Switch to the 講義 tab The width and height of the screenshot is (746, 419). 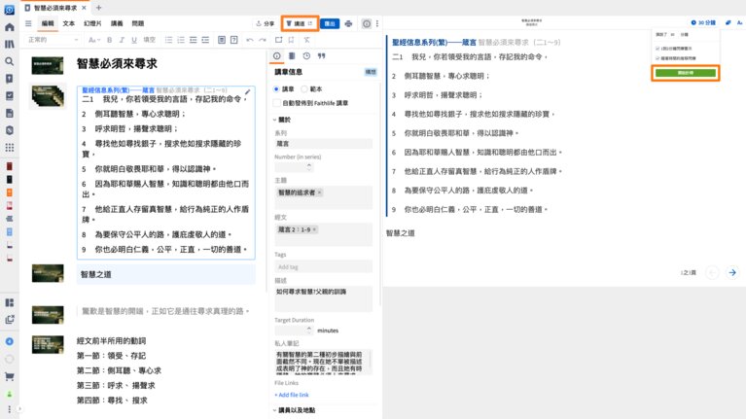[x=117, y=23]
